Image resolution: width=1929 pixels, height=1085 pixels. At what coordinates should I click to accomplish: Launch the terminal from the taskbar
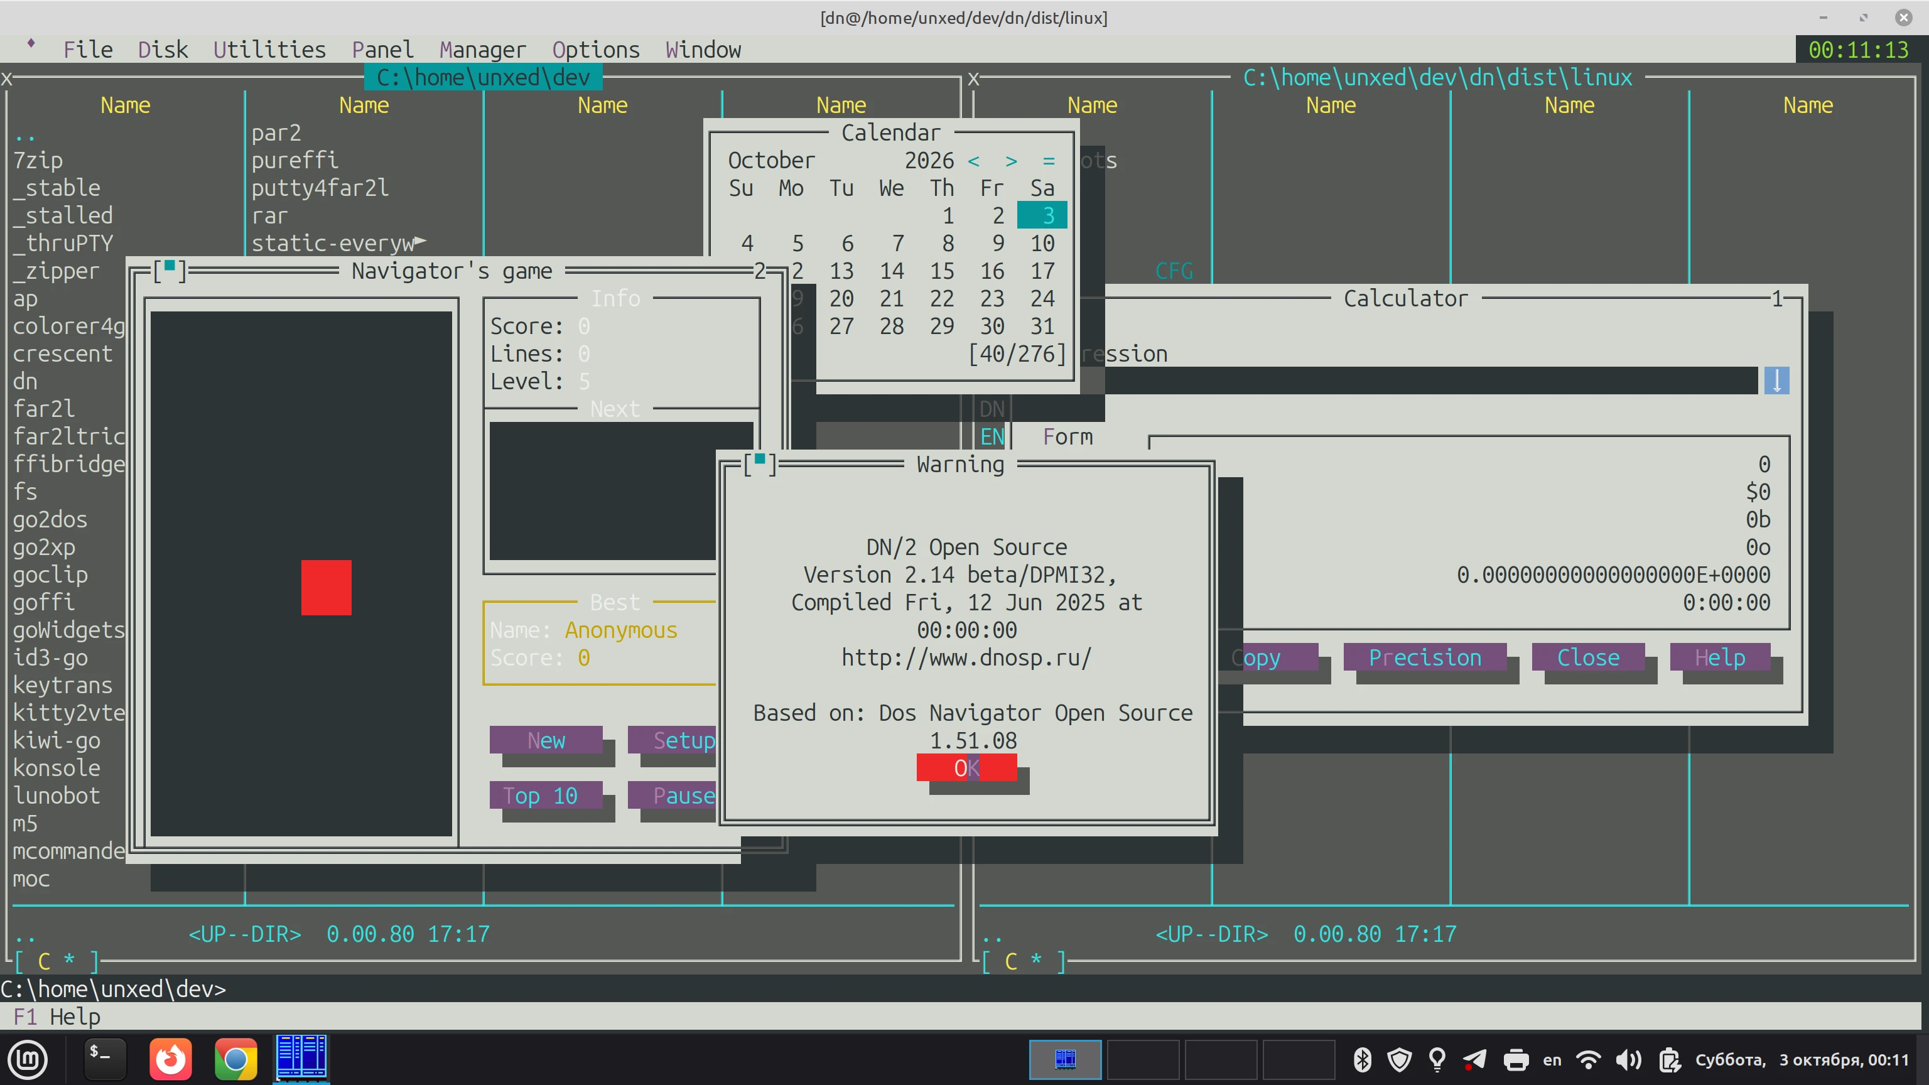point(105,1059)
